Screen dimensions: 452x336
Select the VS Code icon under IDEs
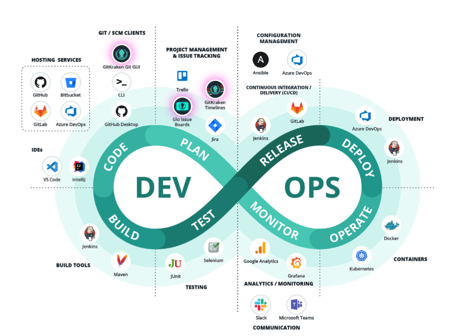point(52,166)
